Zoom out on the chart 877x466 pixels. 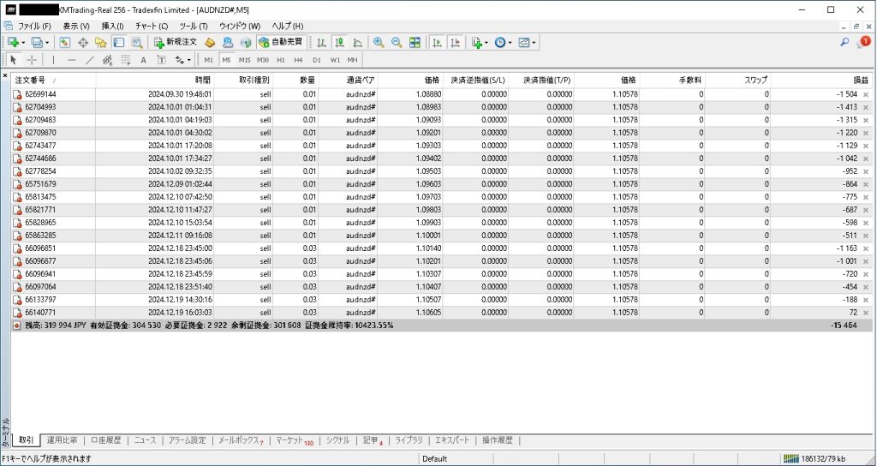[x=396, y=42]
